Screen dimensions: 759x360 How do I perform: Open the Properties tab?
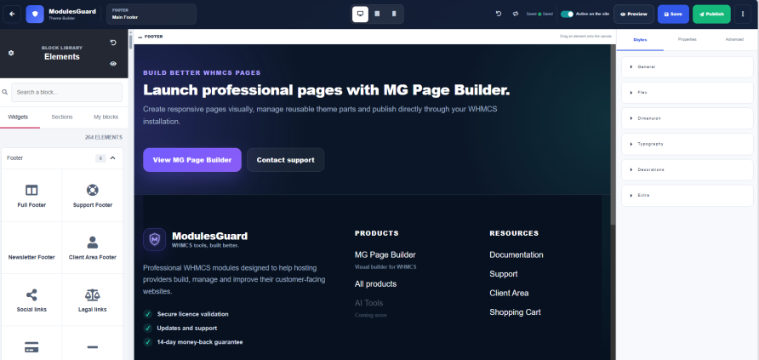pyautogui.click(x=688, y=40)
